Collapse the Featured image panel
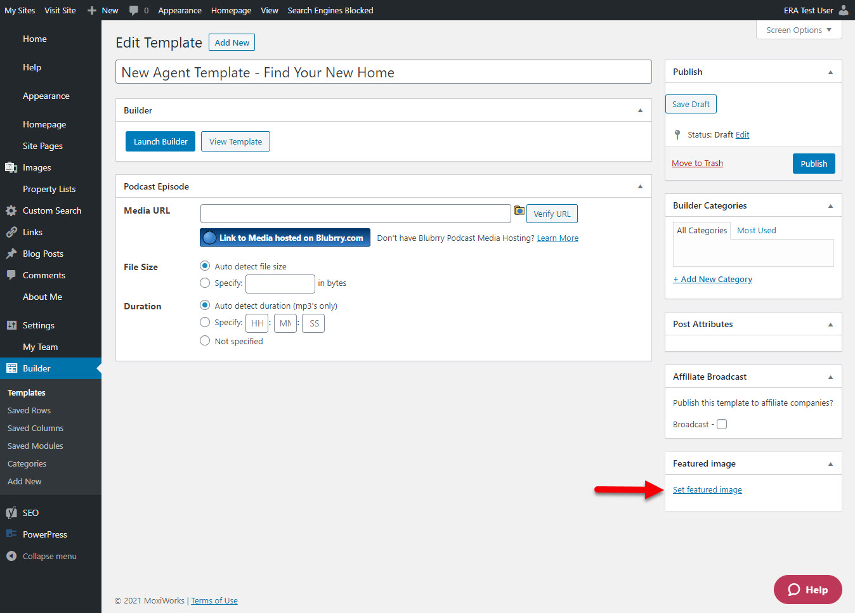 point(830,464)
